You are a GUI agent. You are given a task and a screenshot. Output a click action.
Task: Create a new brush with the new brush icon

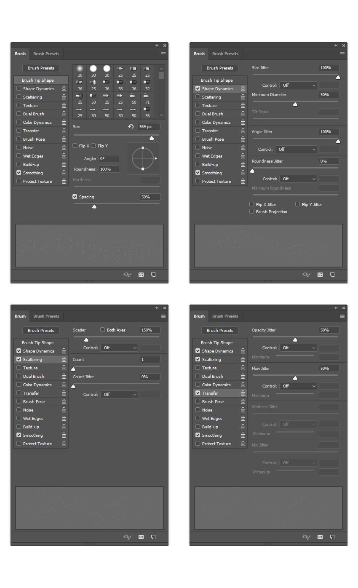[153, 274]
